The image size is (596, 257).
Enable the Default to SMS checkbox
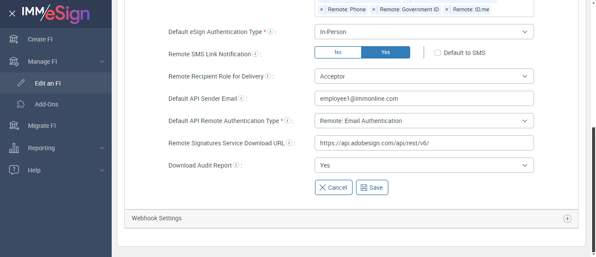pos(438,53)
